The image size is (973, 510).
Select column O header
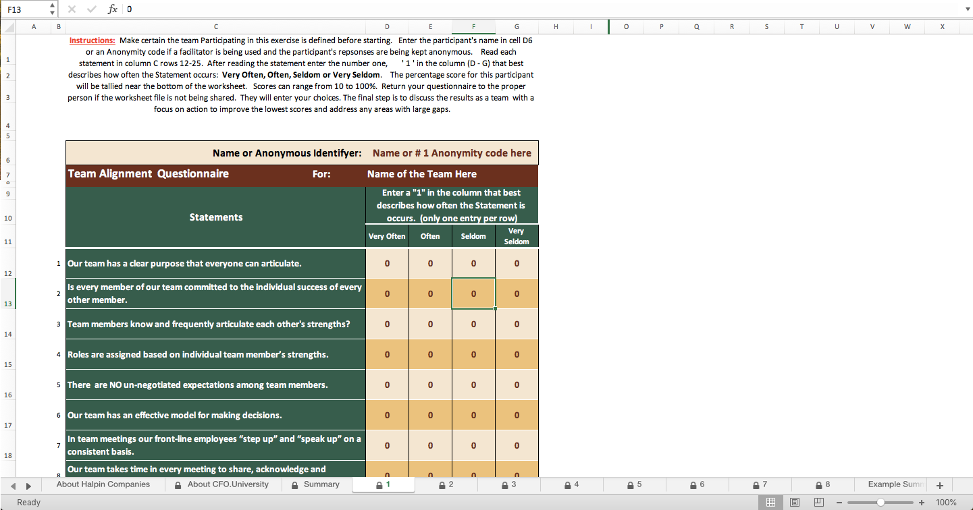626,26
